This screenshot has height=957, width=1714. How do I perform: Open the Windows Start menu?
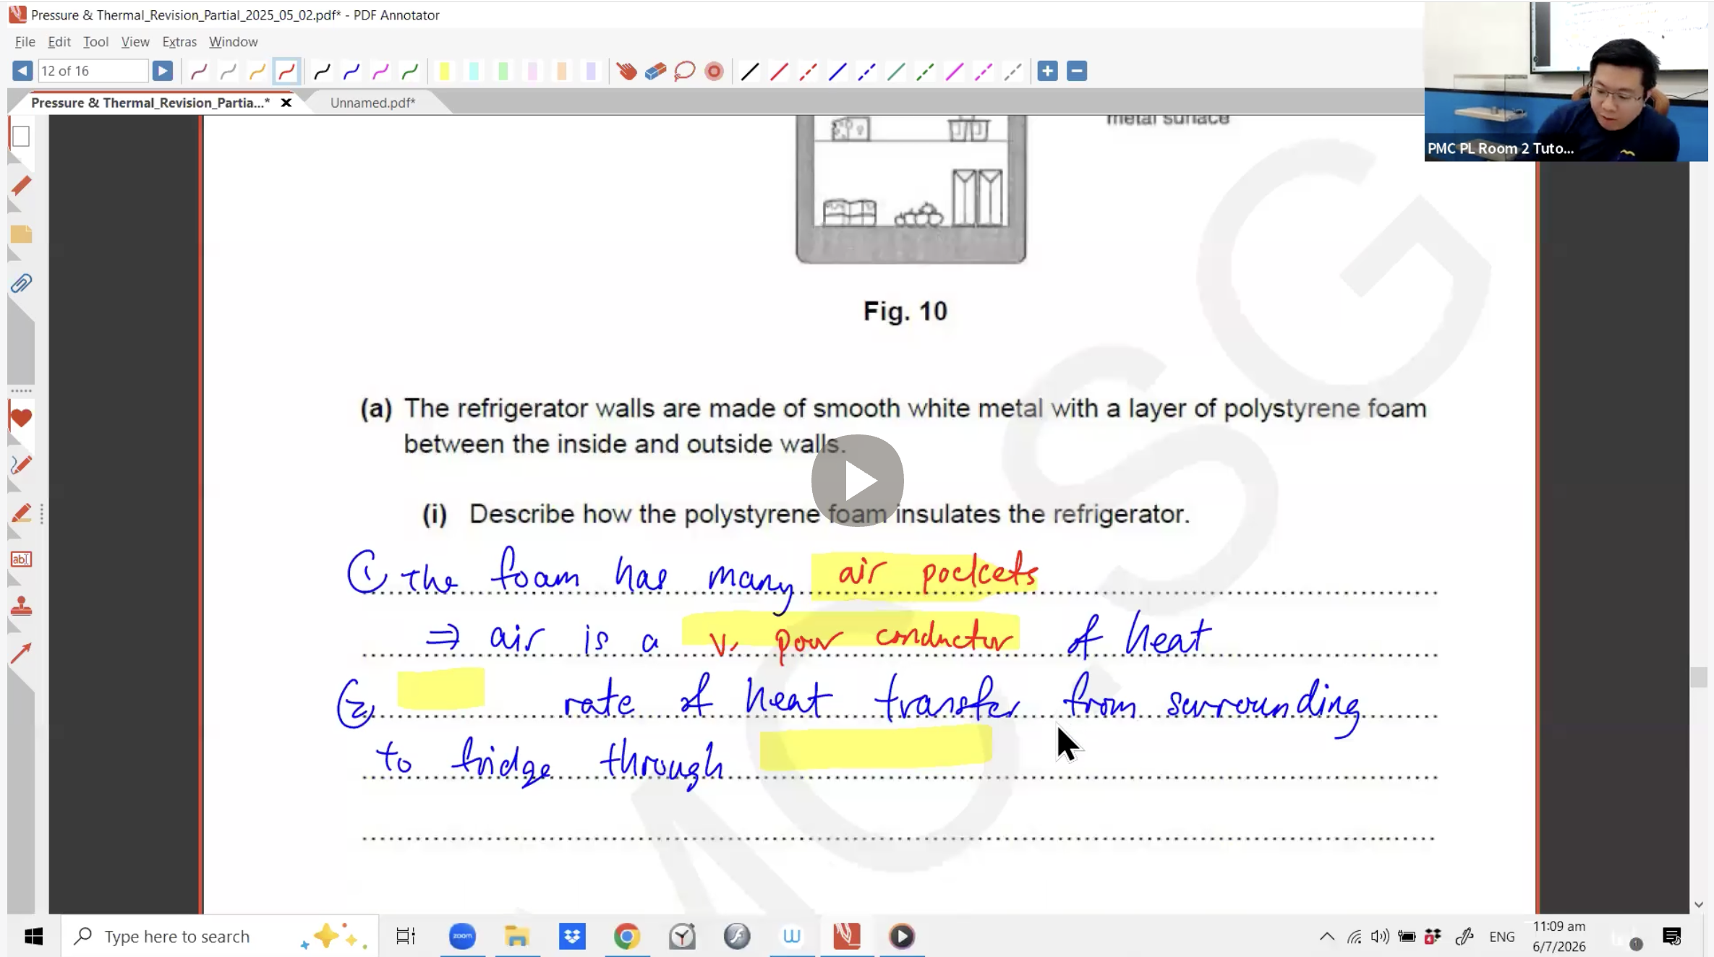(x=33, y=936)
